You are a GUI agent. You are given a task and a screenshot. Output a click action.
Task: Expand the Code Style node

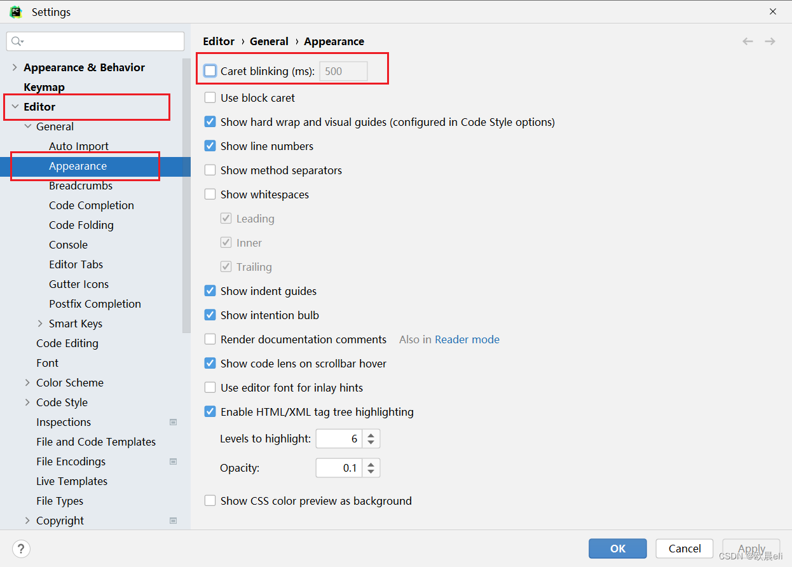click(27, 402)
